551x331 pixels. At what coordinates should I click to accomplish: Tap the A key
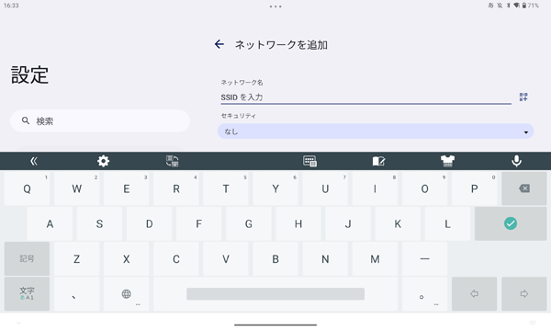click(x=50, y=223)
